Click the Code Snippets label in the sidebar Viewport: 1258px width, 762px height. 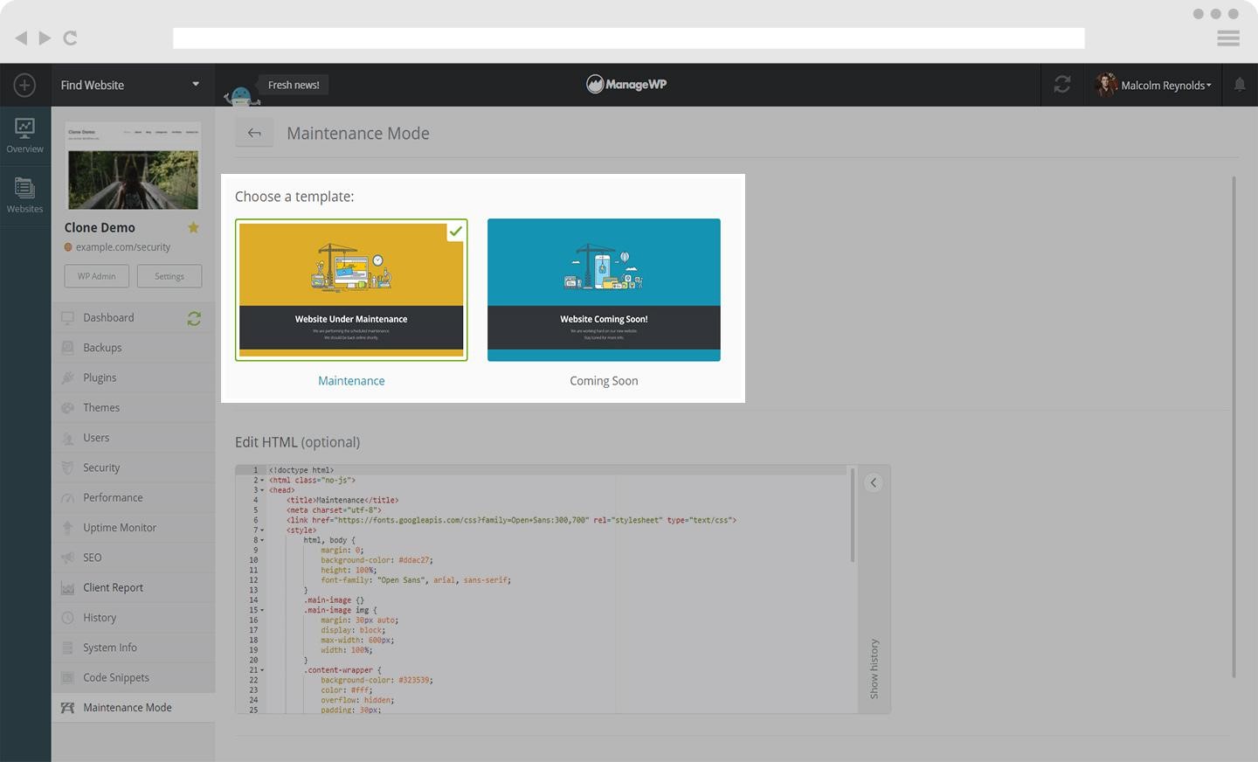click(x=116, y=678)
